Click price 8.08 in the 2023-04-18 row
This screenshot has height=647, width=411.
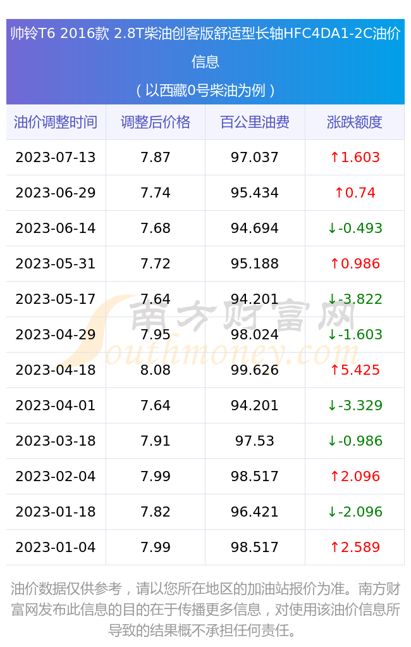pyautogui.click(x=156, y=370)
